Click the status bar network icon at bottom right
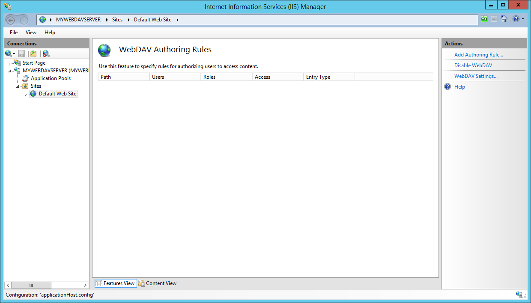The width and height of the screenshot is (531, 303). (519, 295)
